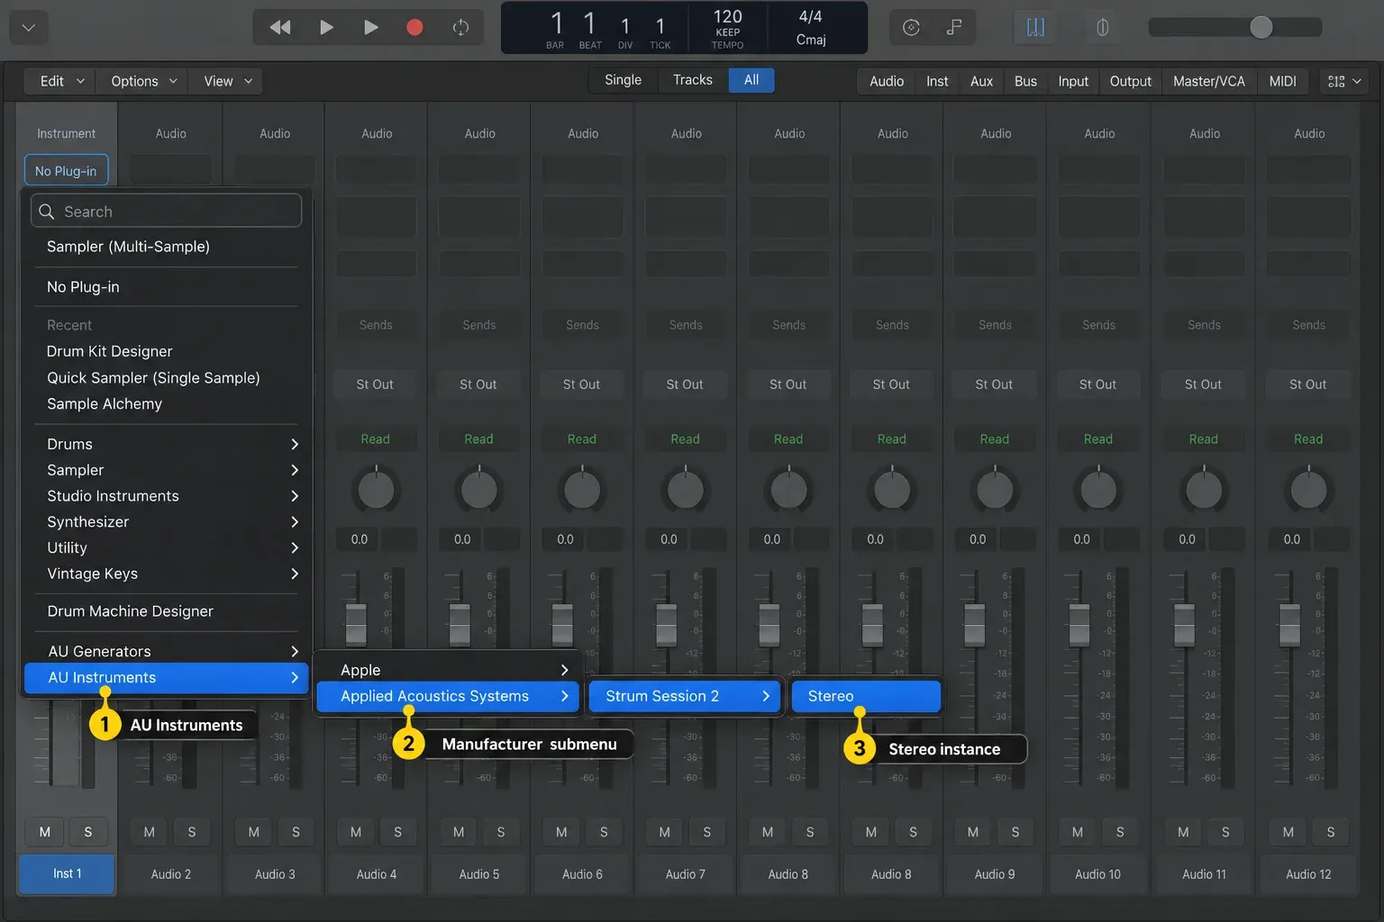Mute the Audio 2 channel
The height and width of the screenshot is (922, 1384).
coord(150,832)
